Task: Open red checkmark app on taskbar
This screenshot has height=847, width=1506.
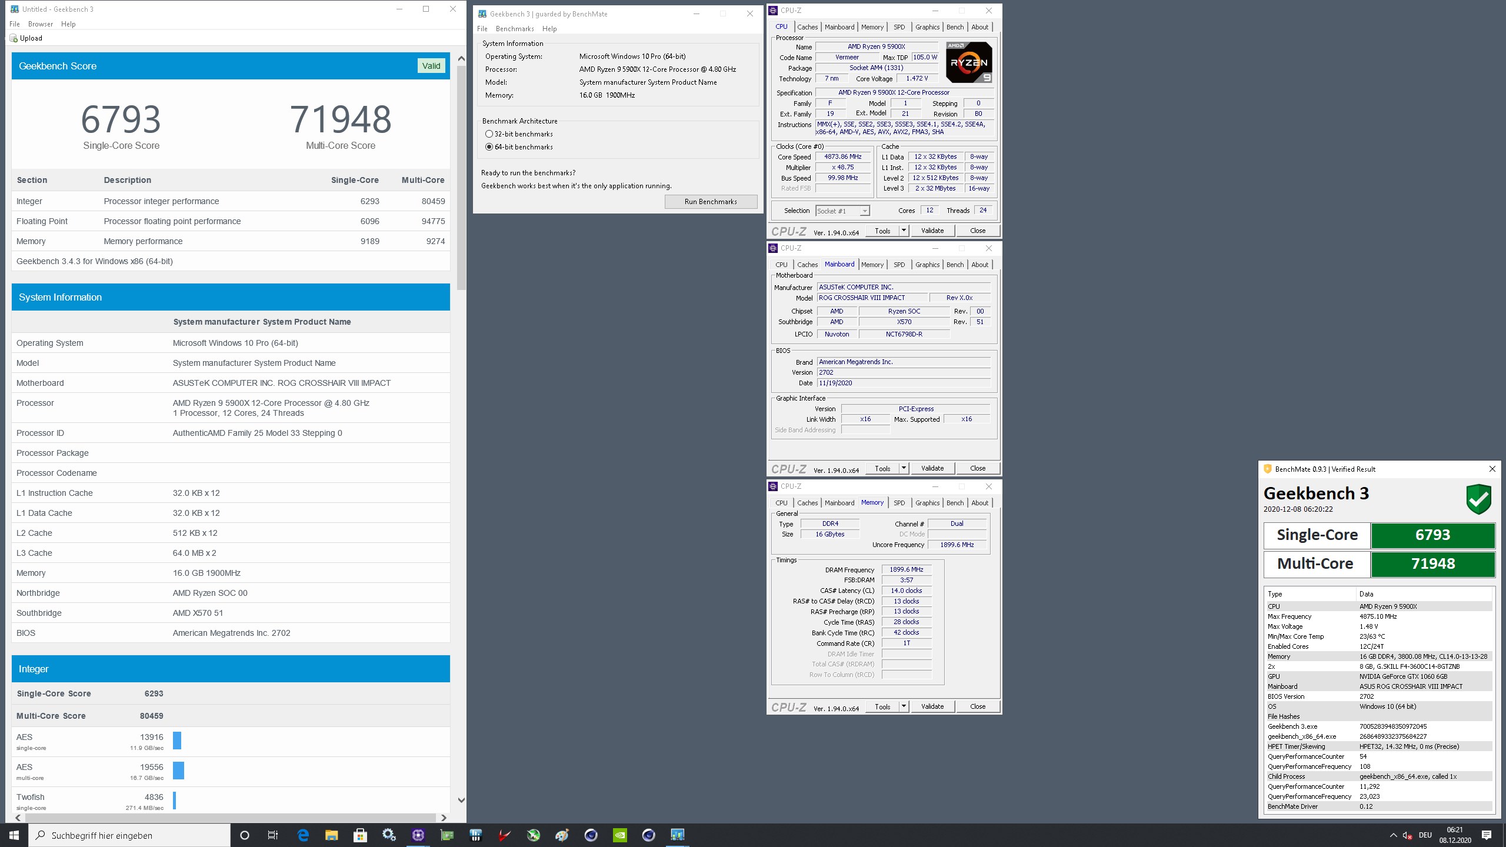Action: (x=504, y=835)
